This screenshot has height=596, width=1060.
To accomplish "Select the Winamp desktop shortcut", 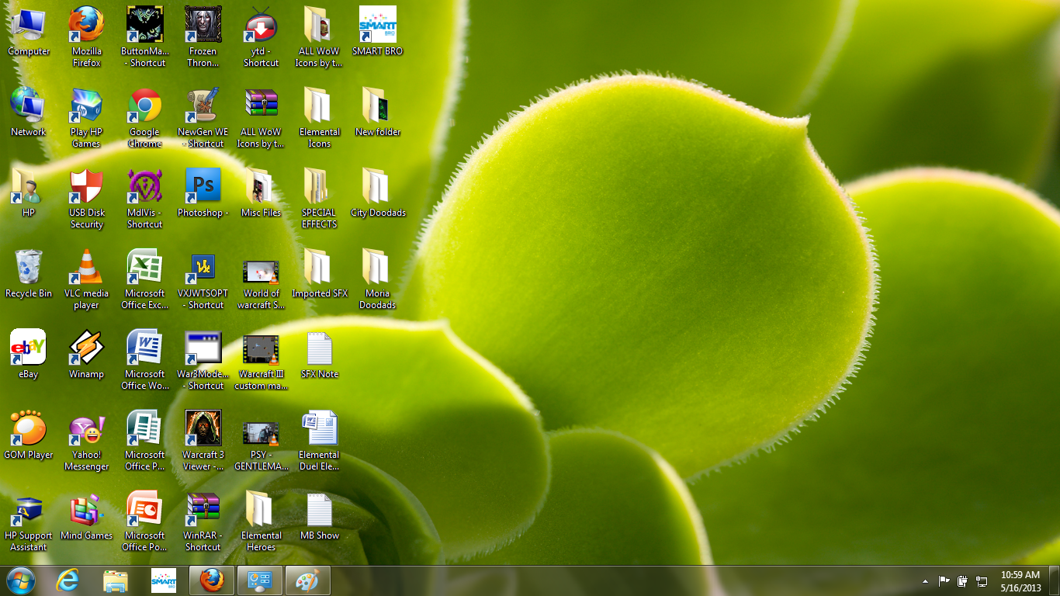I will 86,354.
